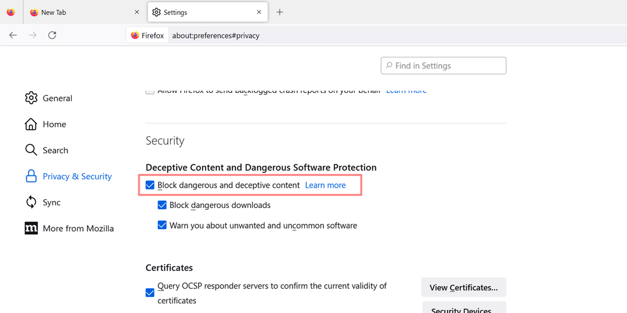Click the Settings tab gear icon
627x313 pixels.
156,12
